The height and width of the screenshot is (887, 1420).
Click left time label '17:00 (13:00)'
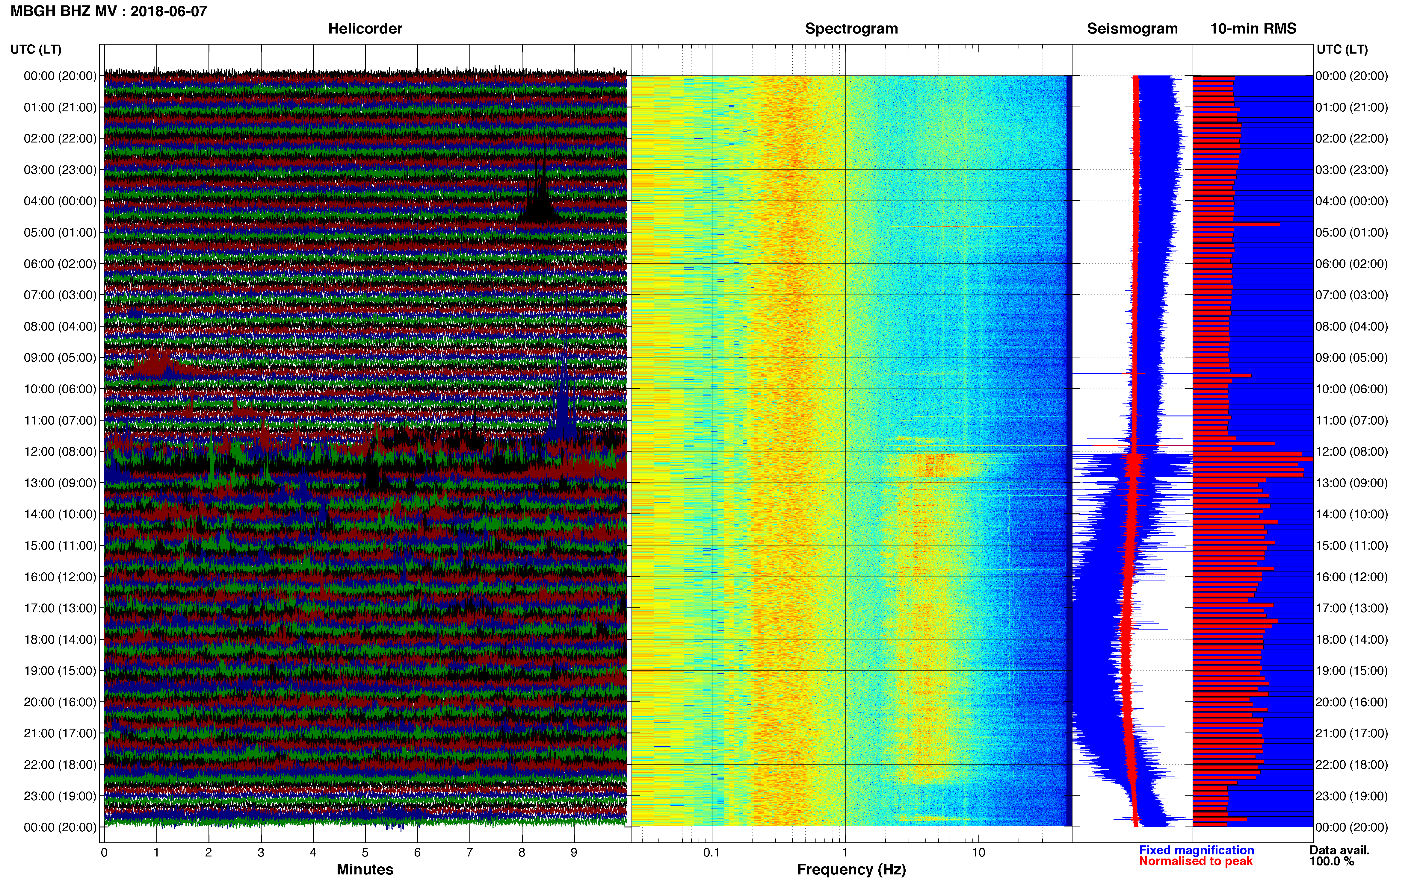[x=60, y=608]
